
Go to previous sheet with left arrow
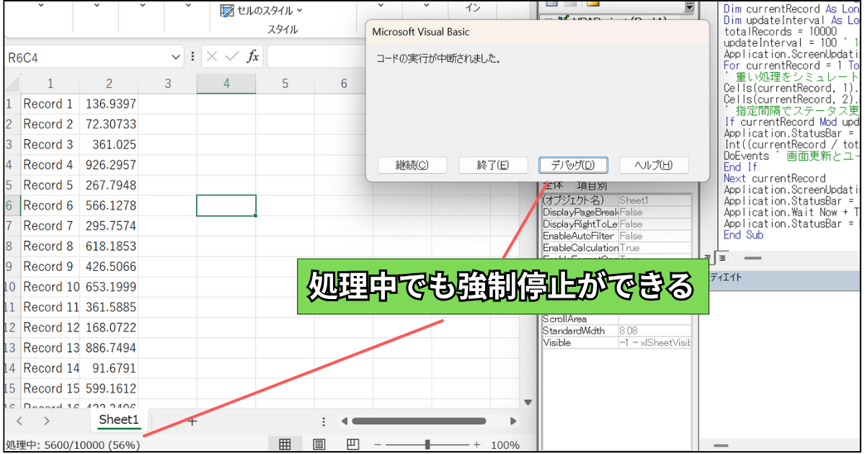point(19,421)
